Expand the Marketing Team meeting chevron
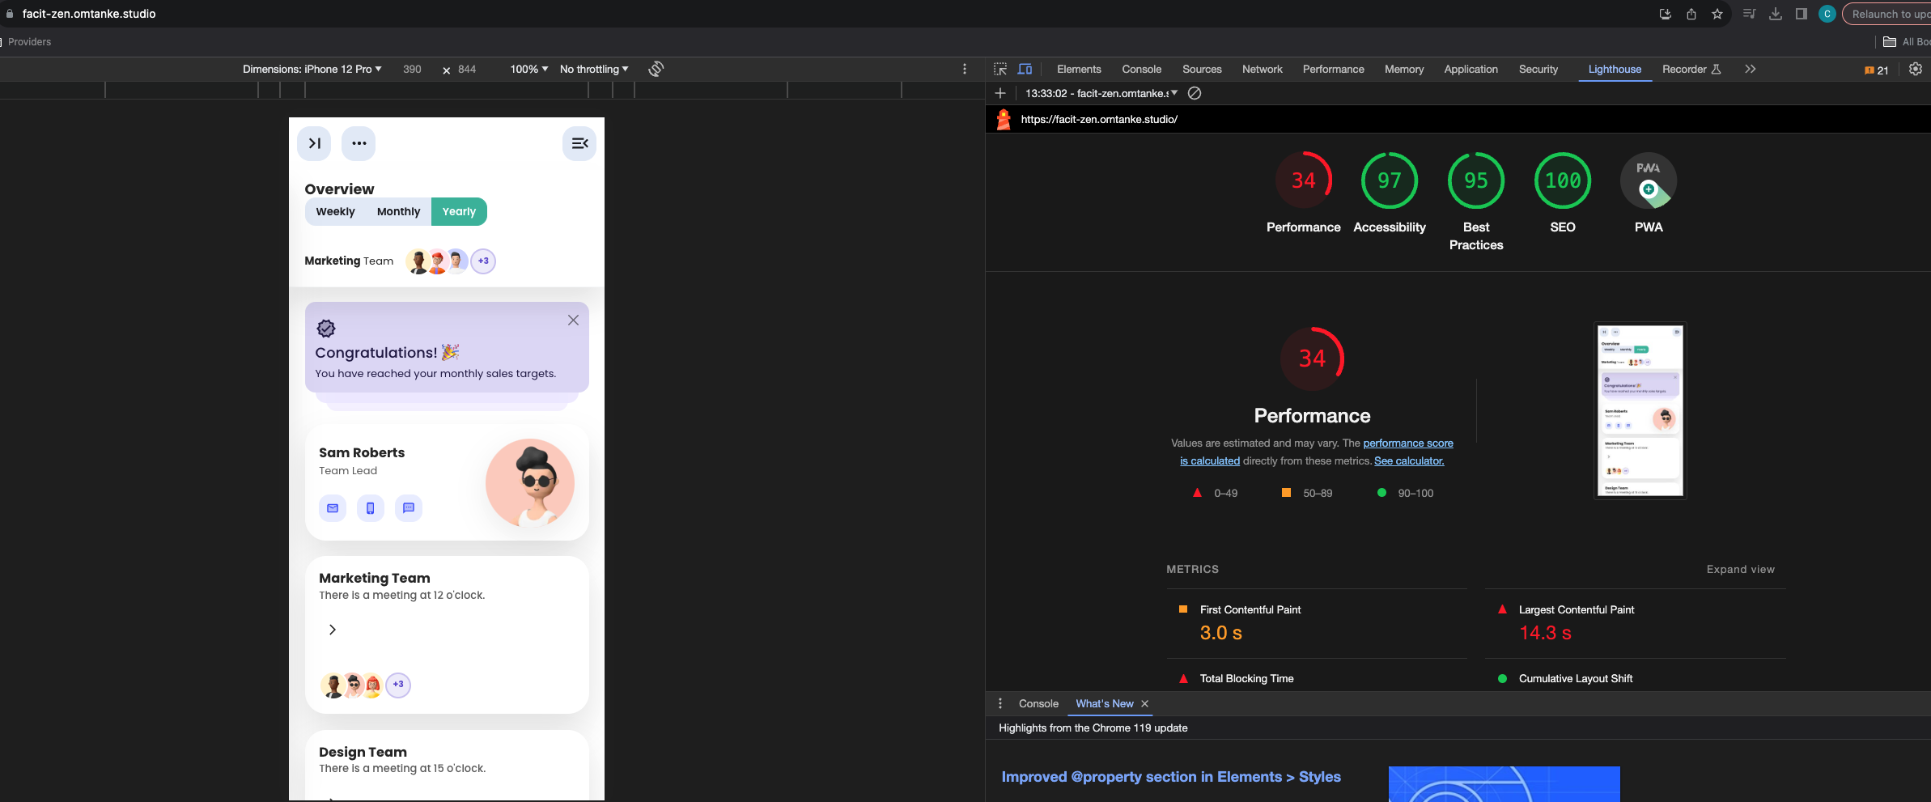Screen dimensions: 1931x802 point(332,630)
